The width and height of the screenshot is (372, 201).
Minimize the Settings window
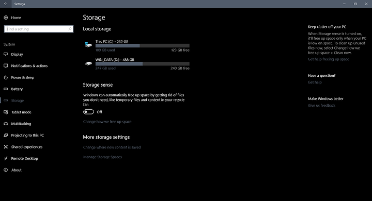pyautogui.click(x=344, y=4)
